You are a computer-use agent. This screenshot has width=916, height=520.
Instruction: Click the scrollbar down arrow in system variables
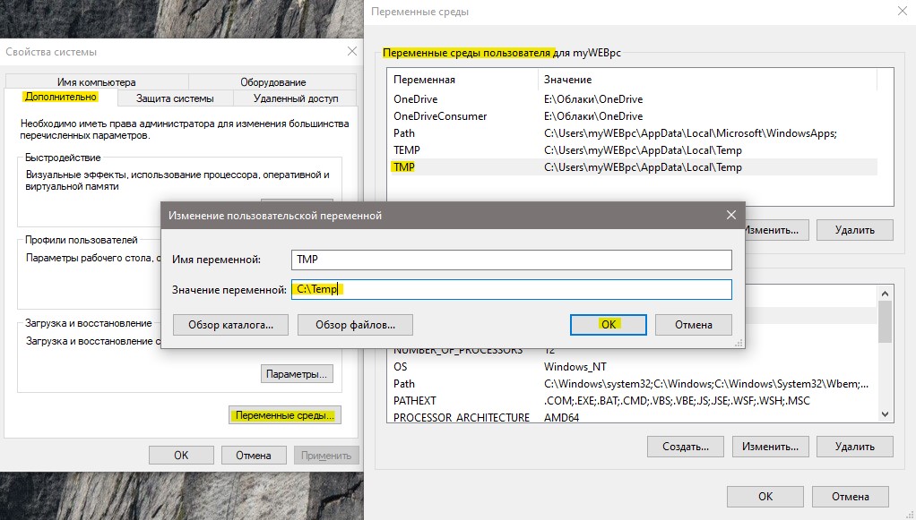click(885, 414)
